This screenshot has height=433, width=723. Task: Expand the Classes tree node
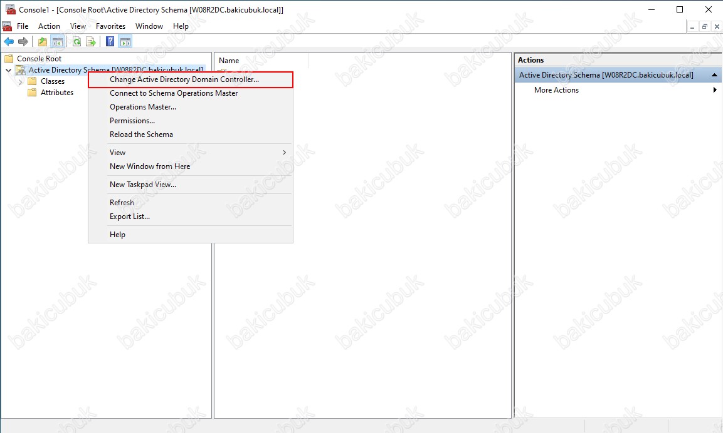point(20,81)
